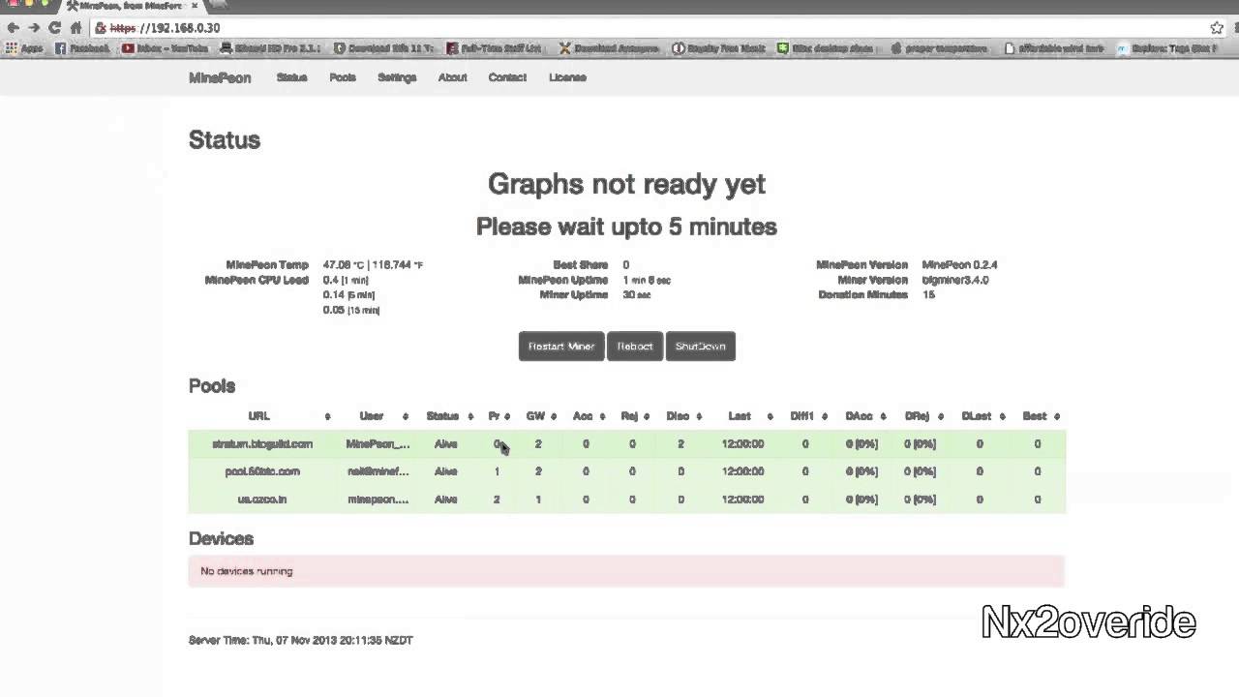Click the Miner Uptime value 30 sec
This screenshot has width=1239, height=697.
636,294
